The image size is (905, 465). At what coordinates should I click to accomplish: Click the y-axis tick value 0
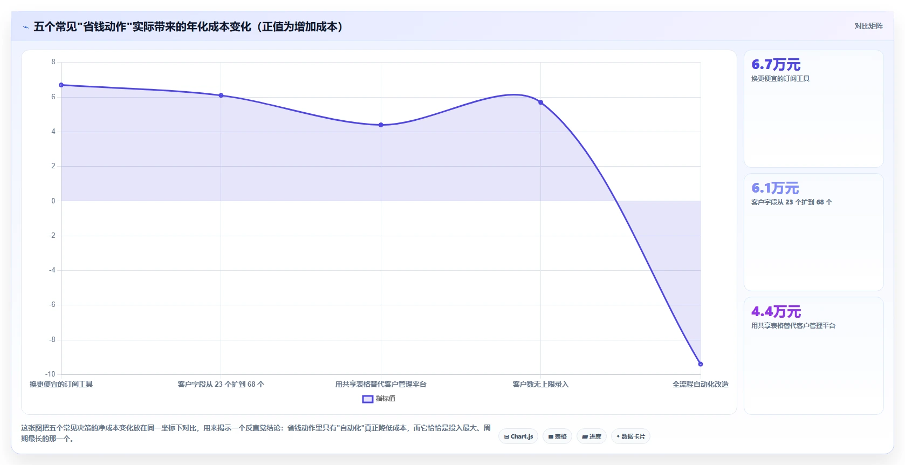(53, 201)
